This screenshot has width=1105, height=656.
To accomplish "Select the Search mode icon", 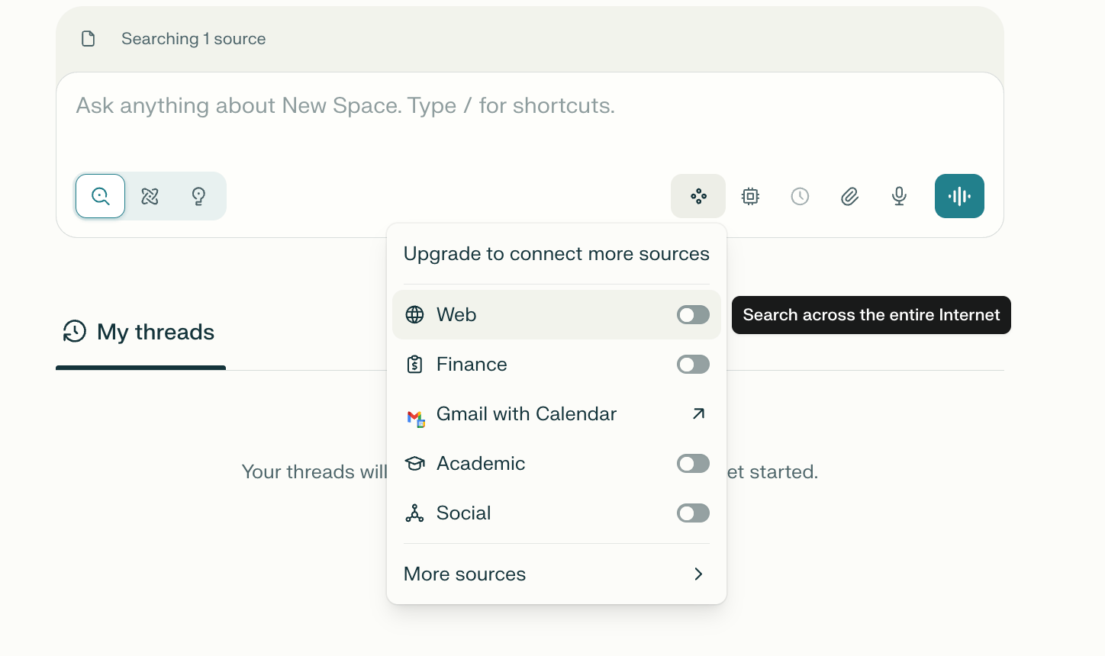I will pyautogui.click(x=101, y=196).
